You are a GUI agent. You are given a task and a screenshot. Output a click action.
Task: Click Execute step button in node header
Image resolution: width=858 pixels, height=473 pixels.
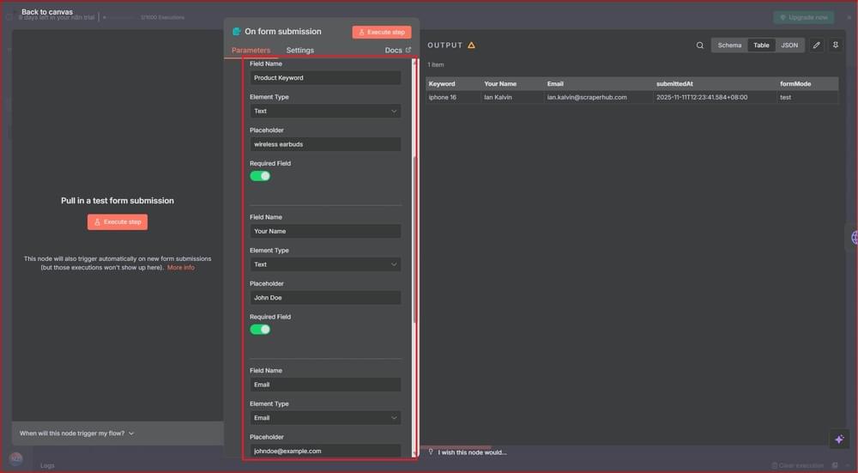[381, 32]
